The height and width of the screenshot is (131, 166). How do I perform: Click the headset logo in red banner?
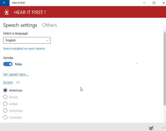click(x=7, y=12)
